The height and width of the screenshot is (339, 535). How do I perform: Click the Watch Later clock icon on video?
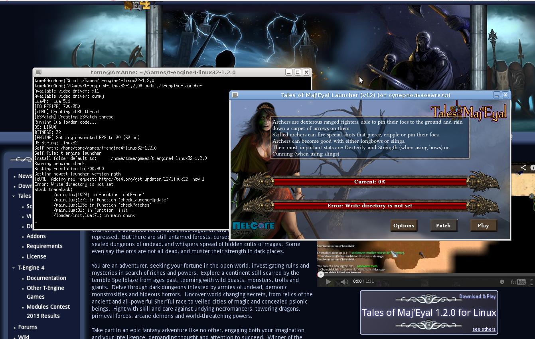[502, 282]
